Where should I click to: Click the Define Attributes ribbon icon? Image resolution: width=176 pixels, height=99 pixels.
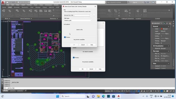coord(24,11)
